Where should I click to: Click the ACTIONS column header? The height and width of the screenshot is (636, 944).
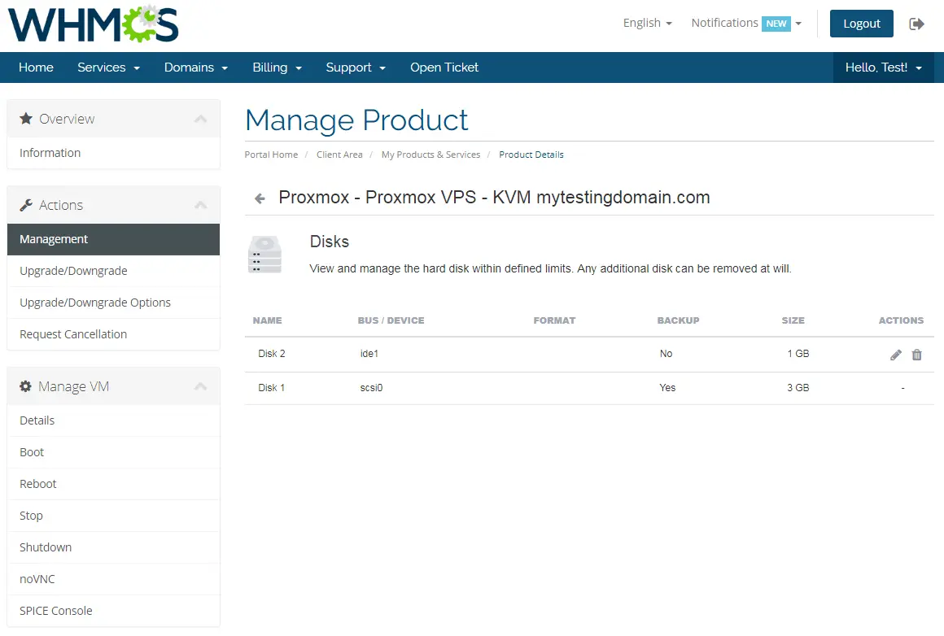pos(901,320)
